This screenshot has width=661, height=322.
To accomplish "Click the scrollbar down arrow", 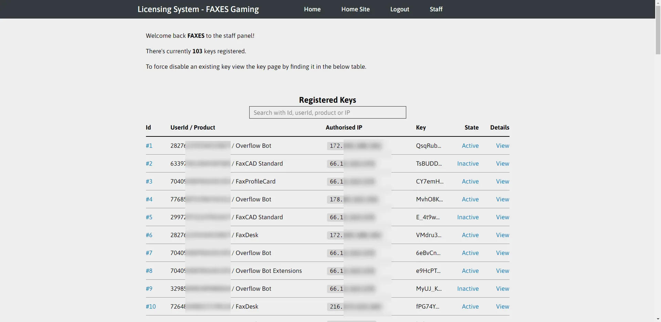I will coord(659,319).
